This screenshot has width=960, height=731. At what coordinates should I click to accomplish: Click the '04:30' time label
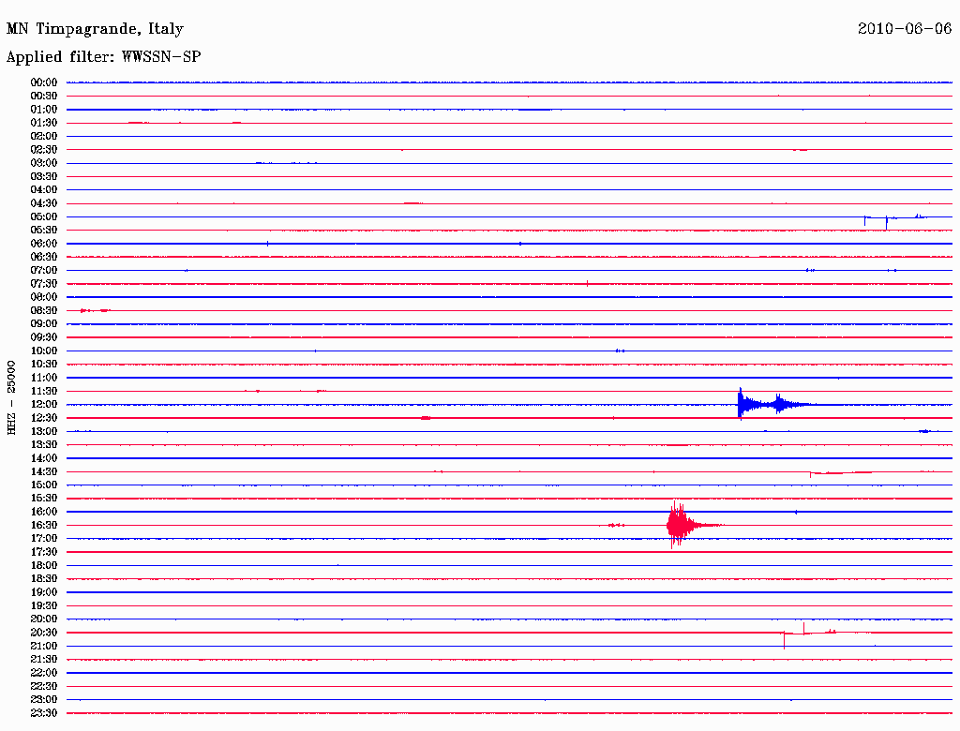(44, 203)
